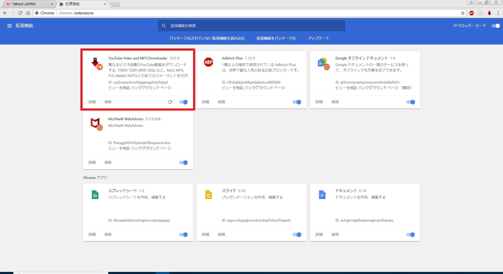Toggle off the スプレッドシート app

(x=183, y=234)
